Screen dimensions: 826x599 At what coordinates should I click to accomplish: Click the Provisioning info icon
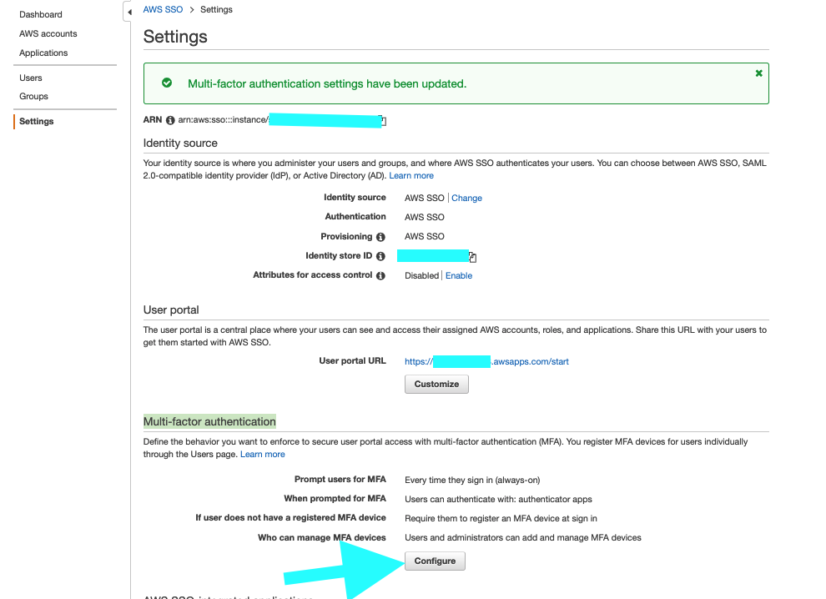(x=380, y=237)
